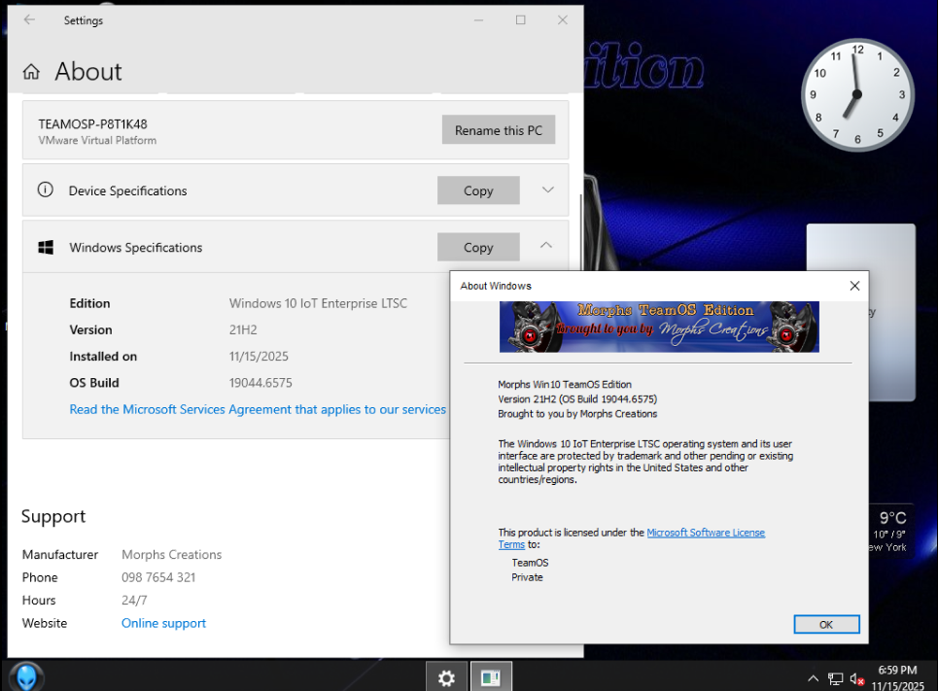This screenshot has height=691, width=938.
Task: Click the volume muted tray icon
Action: (857, 678)
